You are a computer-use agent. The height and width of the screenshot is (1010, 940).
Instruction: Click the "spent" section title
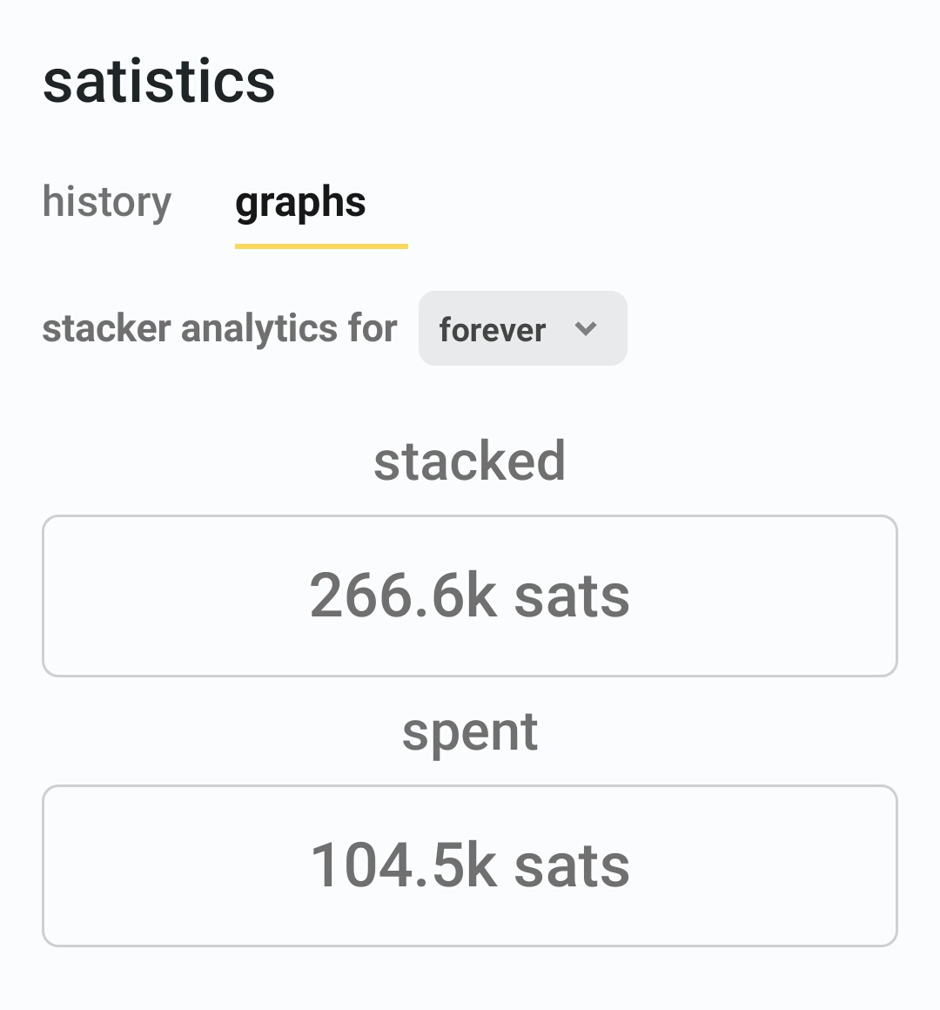point(470,731)
